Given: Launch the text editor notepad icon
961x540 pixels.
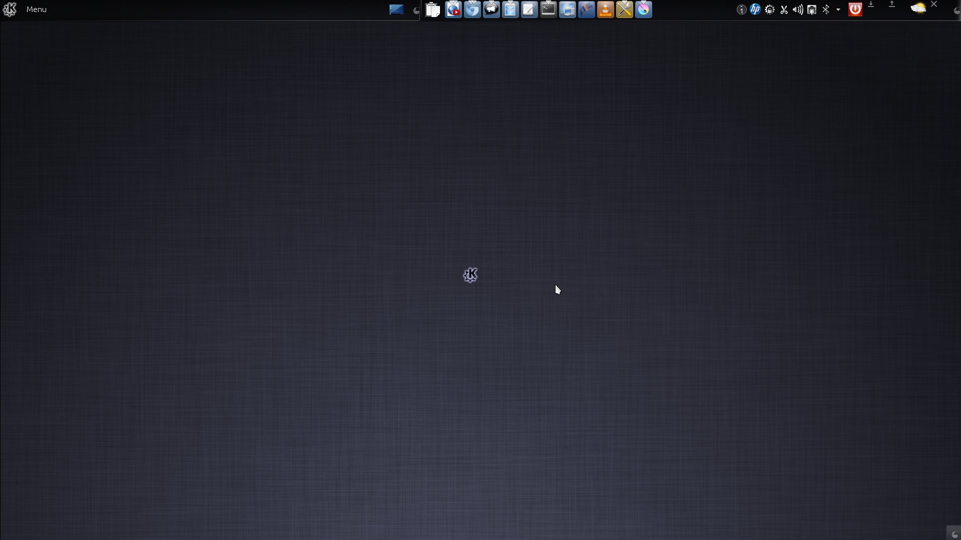Looking at the screenshot, I should pos(530,9).
